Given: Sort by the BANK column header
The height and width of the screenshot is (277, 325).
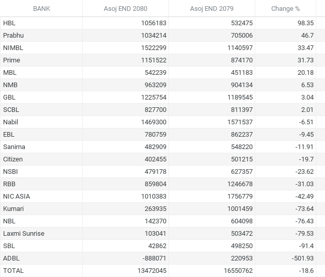Looking at the screenshot, I should [41, 9].
